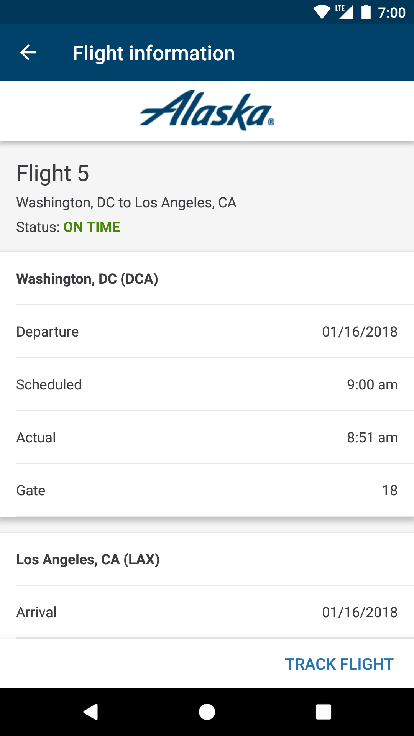Tap the LTE signal indicator
414x736 pixels.
click(345, 12)
